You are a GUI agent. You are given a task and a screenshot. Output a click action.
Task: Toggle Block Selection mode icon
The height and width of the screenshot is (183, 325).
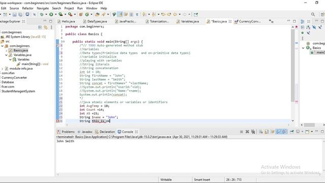pos(131,15)
